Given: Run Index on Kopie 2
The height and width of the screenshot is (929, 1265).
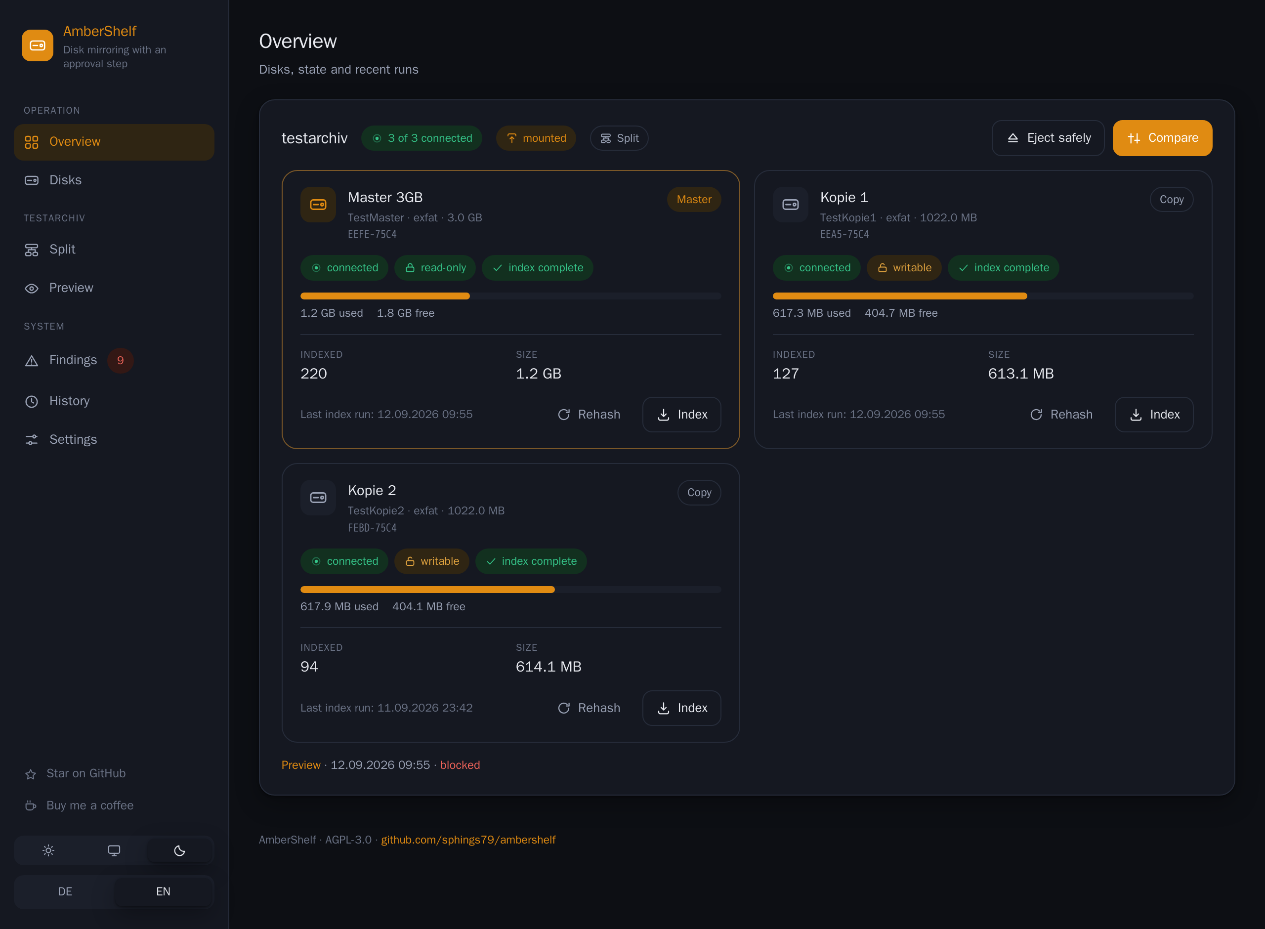Looking at the screenshot, I should coord(681,708).
